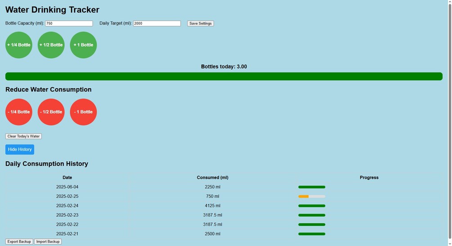The image size is (452, 246).
Task: Select the date 2025-02-21
Action: pyautogui.click(x=67, y=234)
